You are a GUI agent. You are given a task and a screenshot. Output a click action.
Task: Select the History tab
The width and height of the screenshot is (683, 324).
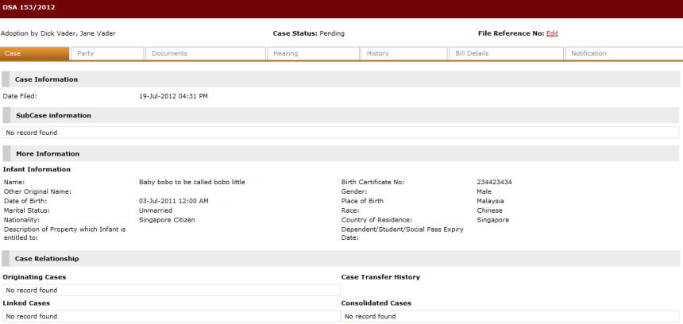pyautogui.click(x=404, y=53)
